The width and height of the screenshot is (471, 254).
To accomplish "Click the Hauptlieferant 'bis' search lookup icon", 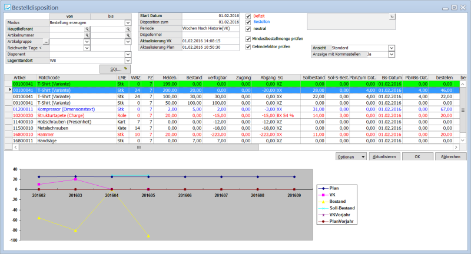I will [x=127, y=28].
